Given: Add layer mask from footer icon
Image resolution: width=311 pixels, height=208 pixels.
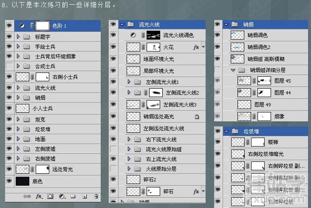Looking at the screenshot, I should (x=50, y=196).
